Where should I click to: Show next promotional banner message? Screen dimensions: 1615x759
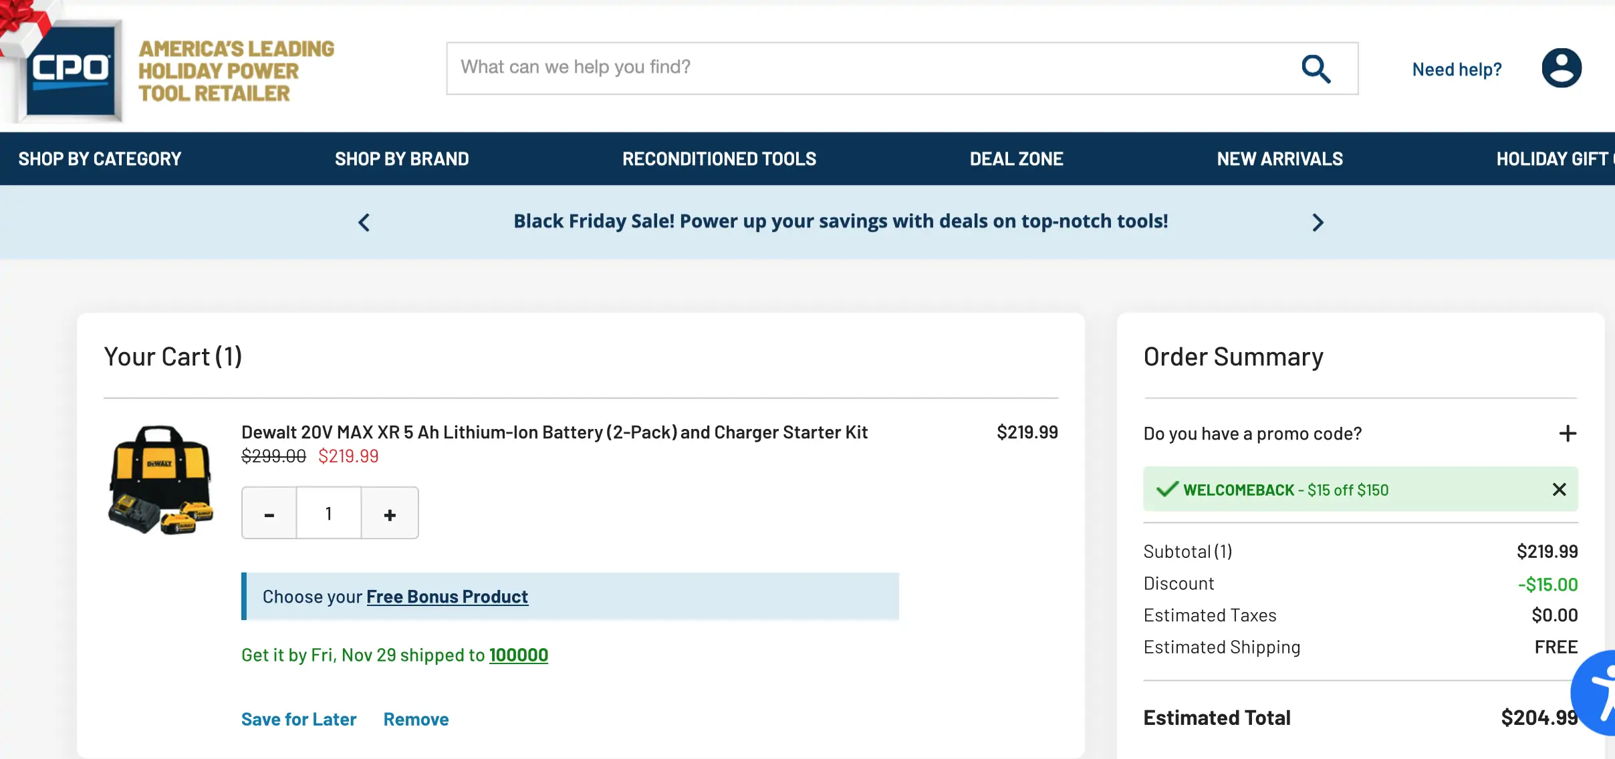1318,222
